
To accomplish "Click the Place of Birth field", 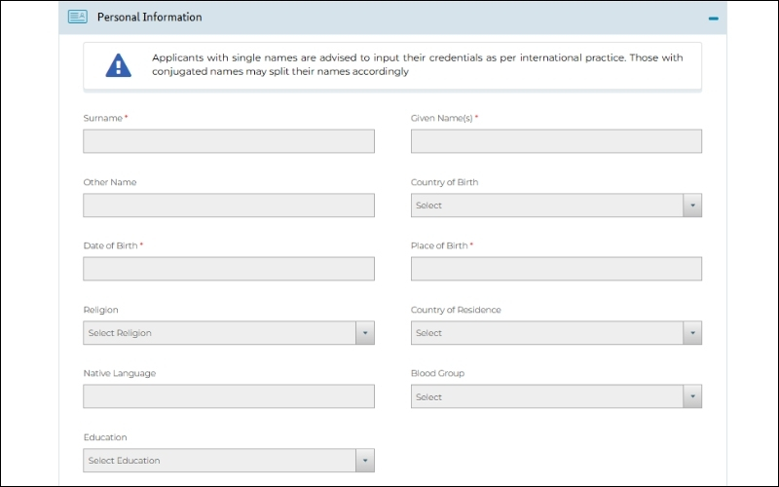I will [x=556, y=269].
